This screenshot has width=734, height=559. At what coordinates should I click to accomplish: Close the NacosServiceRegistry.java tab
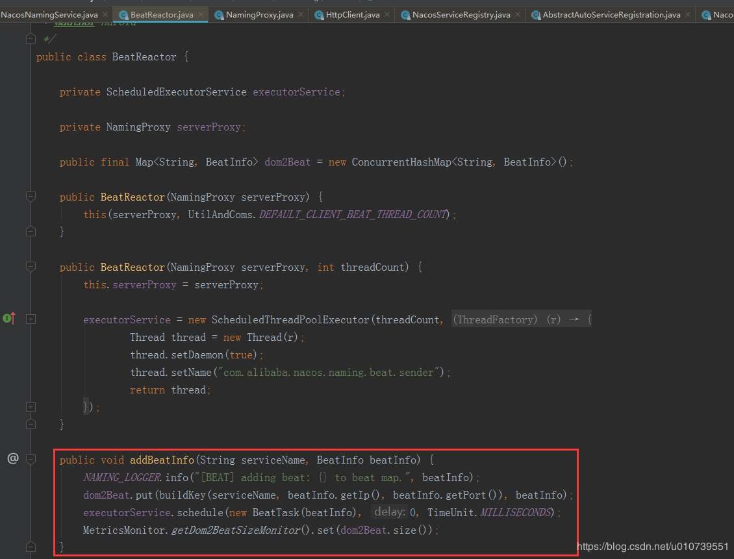518,14
